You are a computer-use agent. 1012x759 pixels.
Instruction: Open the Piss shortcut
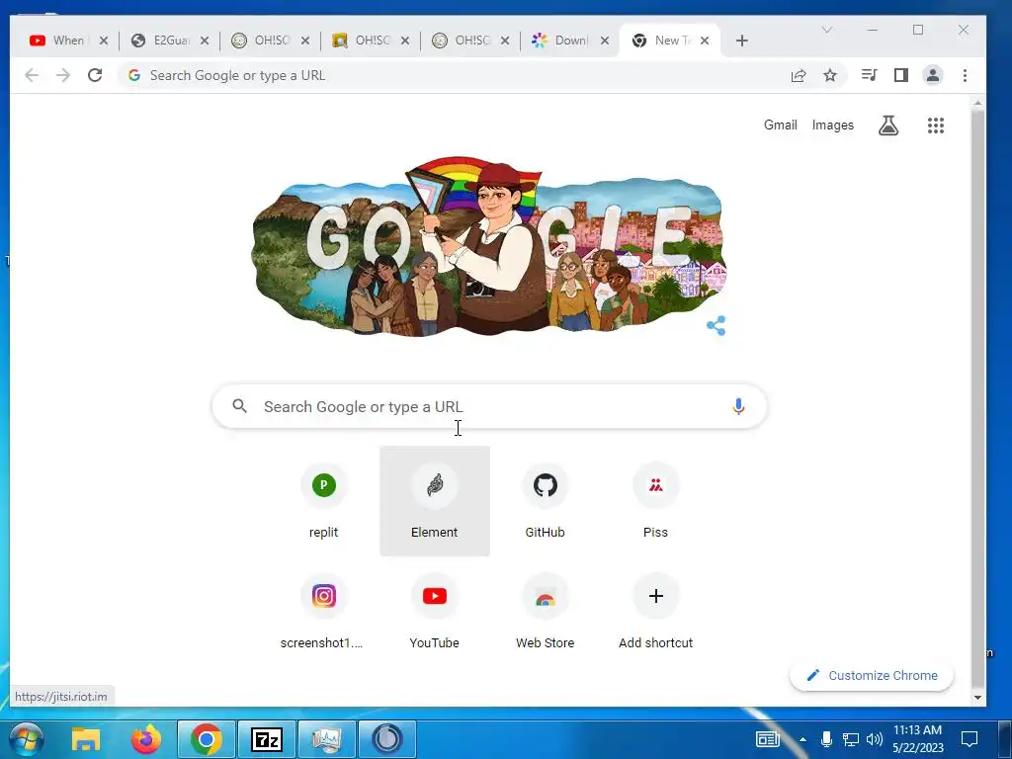coord(656,501)
